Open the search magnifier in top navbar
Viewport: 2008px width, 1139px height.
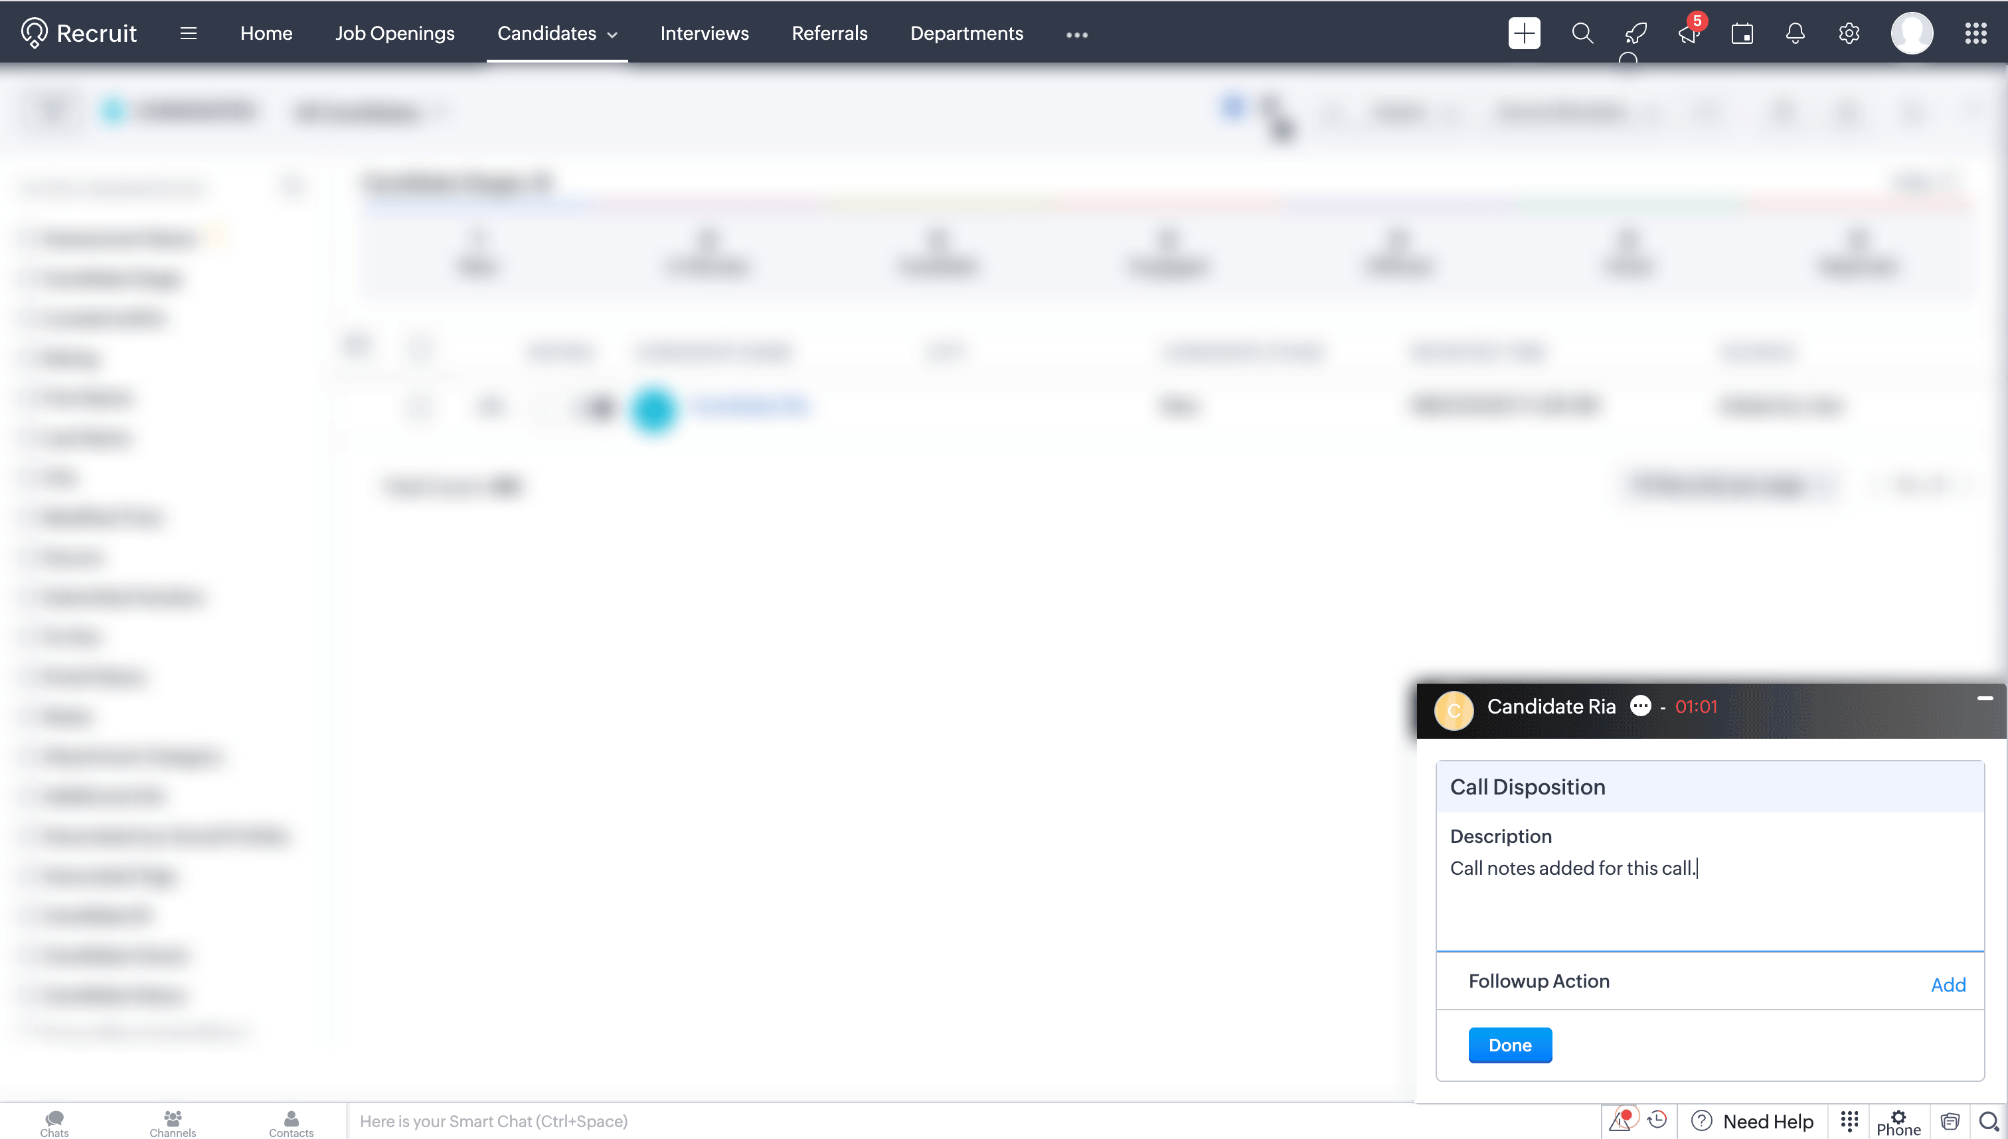(x=1582, y=33)
